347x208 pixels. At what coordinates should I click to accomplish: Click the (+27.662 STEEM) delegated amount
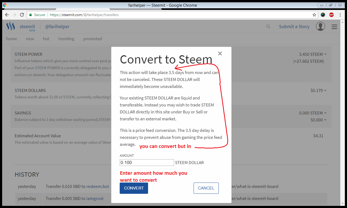(308, 61)
